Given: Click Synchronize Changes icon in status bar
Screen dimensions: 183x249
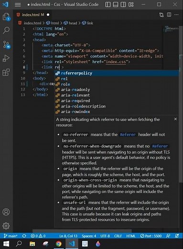Looking at the screenshot, I should (x=24, y=236).
